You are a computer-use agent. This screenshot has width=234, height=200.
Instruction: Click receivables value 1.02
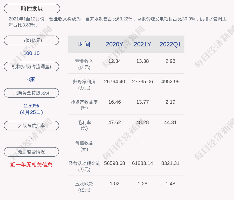point(114,184)
